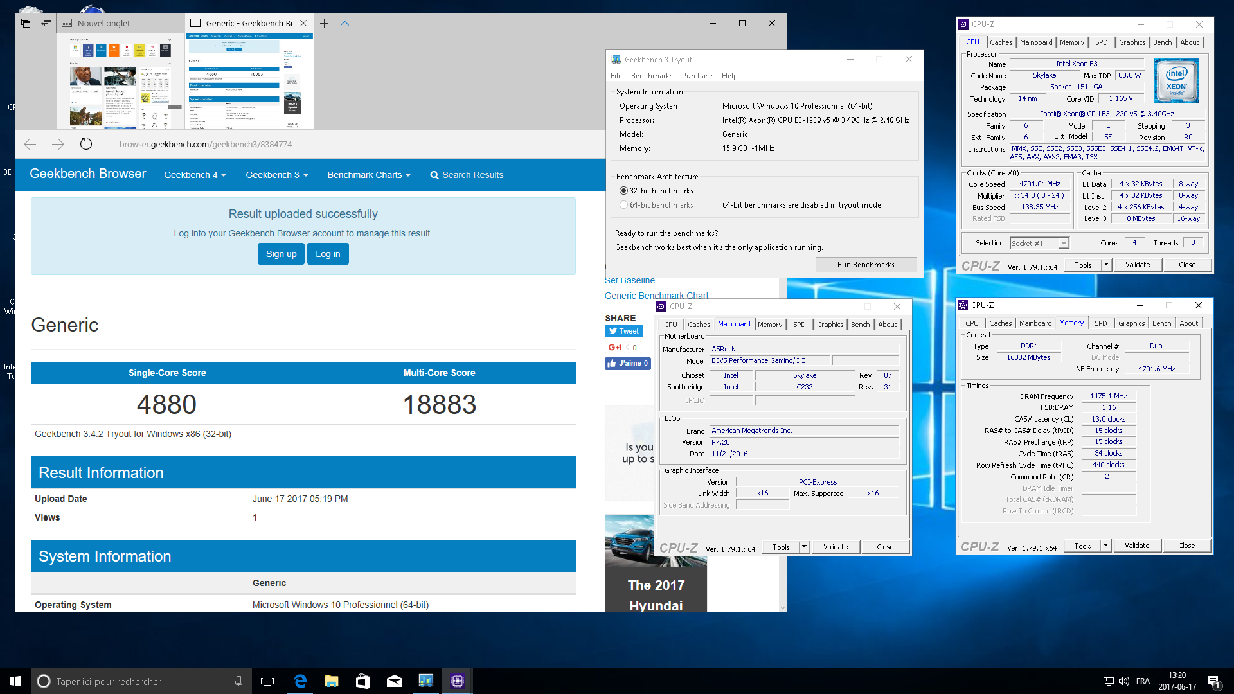Select the Geekbench tab preview thumbnail
1234x694 pixels.
tap(249, 82)
